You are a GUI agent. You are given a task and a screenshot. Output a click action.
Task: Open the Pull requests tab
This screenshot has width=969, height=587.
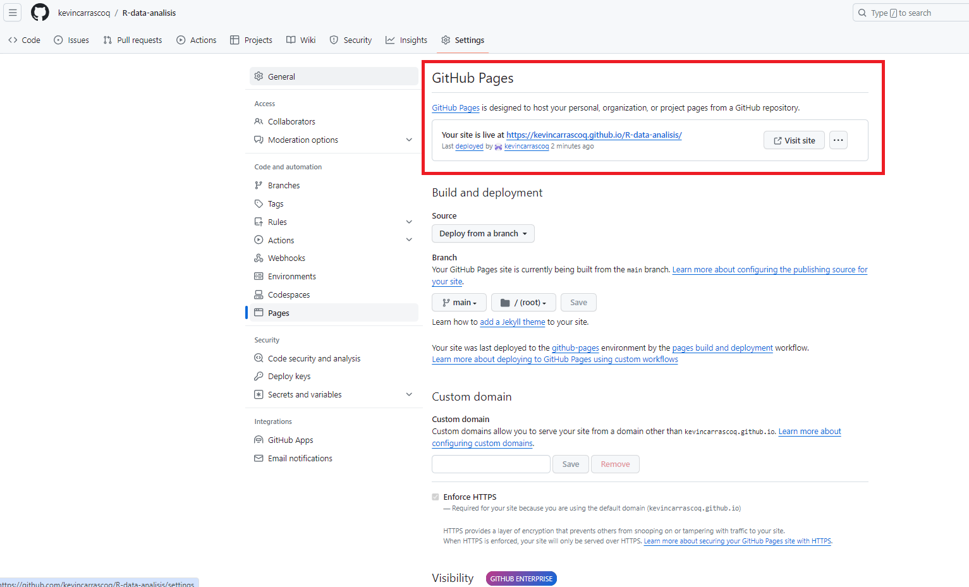point(133,40)
